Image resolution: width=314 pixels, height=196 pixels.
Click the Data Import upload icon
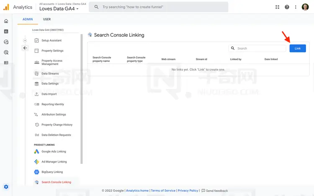pyautogui.click(x=37, y=94)
